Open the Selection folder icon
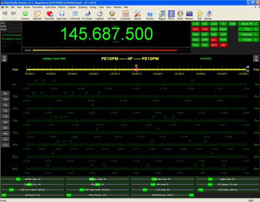 37,15
